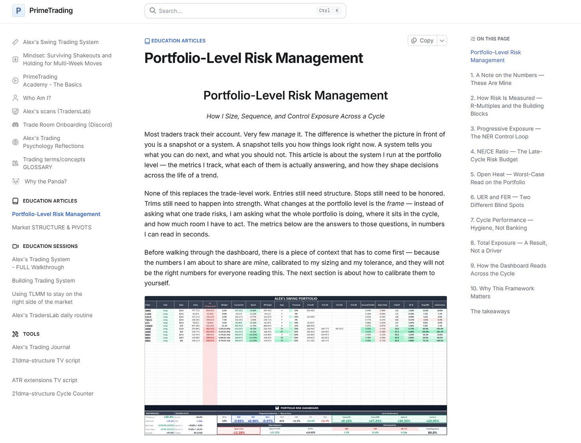The height and width of the screenshot is (443, 581).
Task: Jump to section 9. How the Dashboard Reads
Action: pos(508,270)
